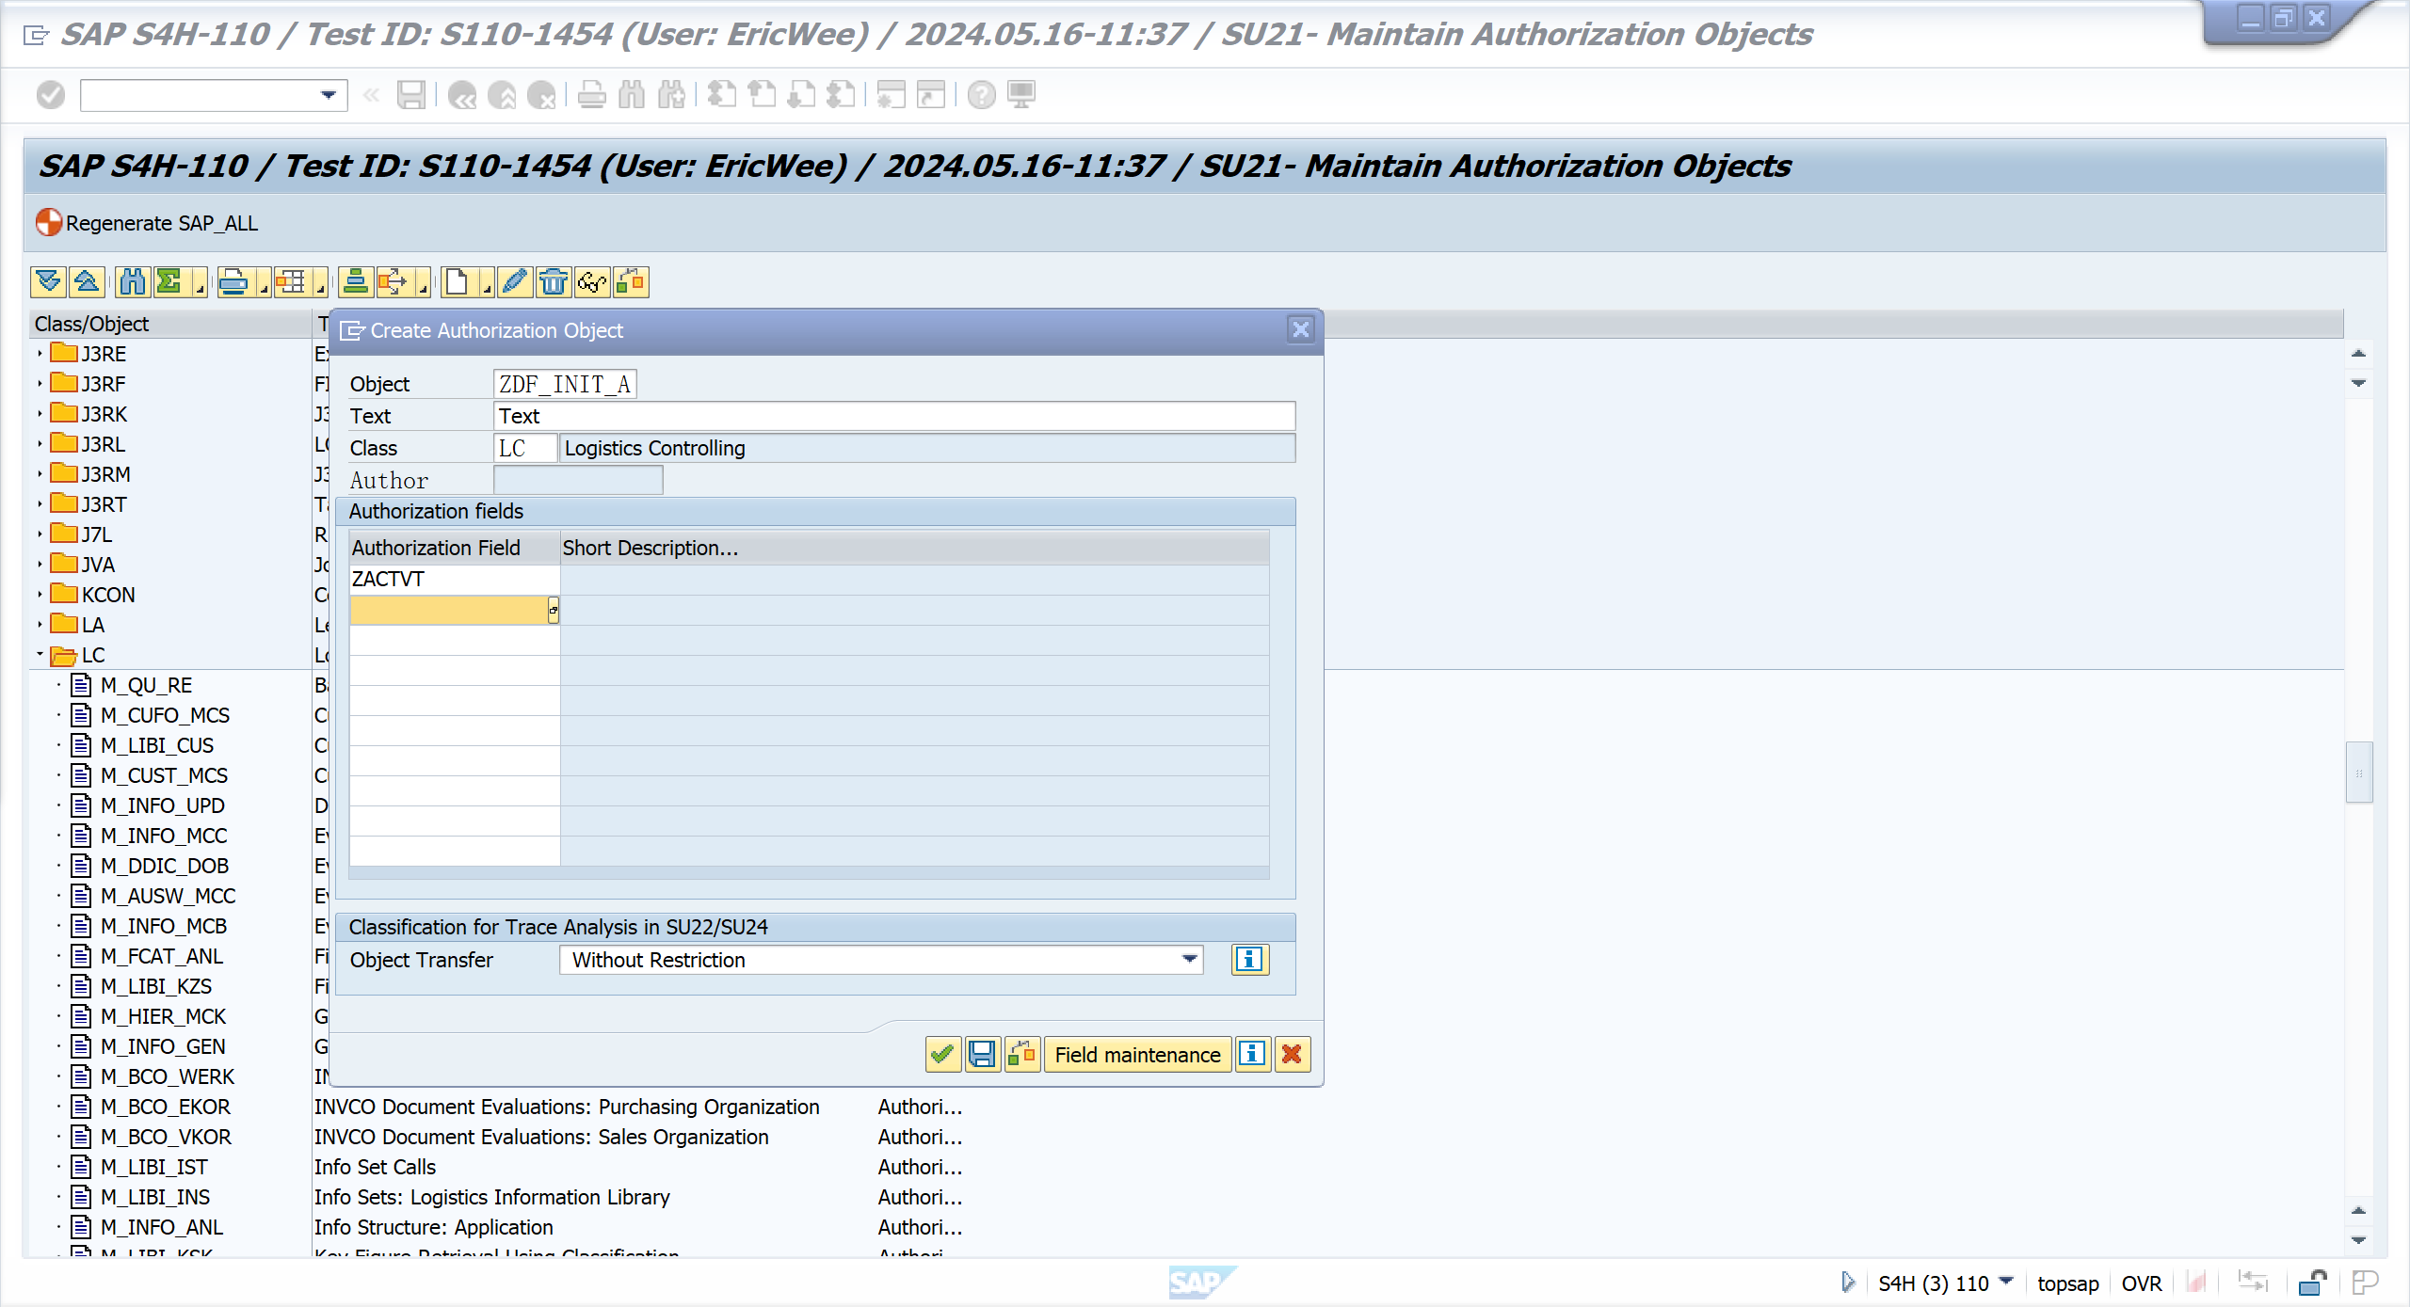Open the Object Transfer dropdown
The height and width of the screenshot is (1307, 2410).
coord(1190,960)
